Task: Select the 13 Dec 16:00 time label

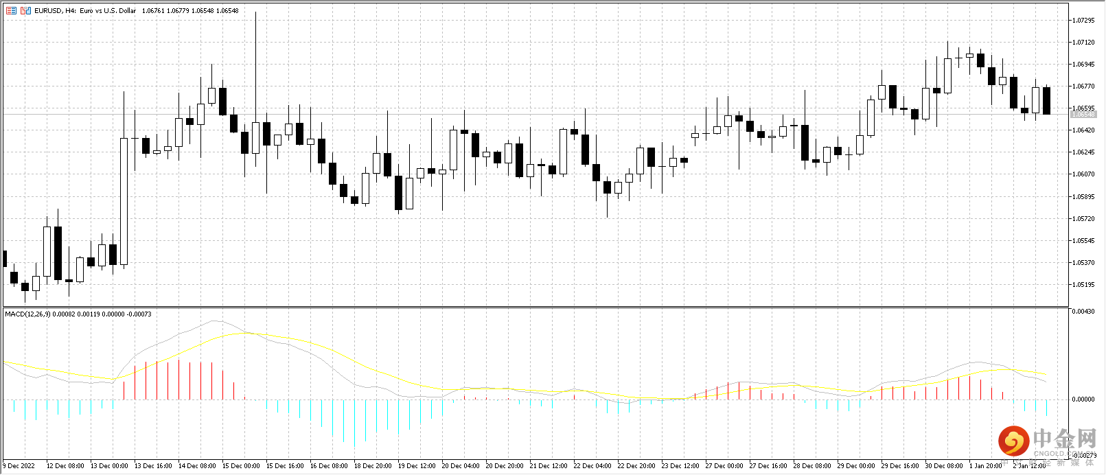Action: tap(153, 465)
